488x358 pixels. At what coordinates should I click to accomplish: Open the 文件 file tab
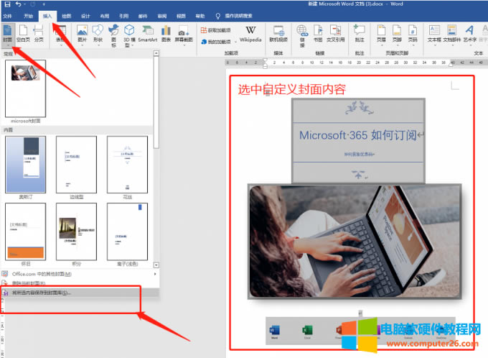tap(8, 15)
